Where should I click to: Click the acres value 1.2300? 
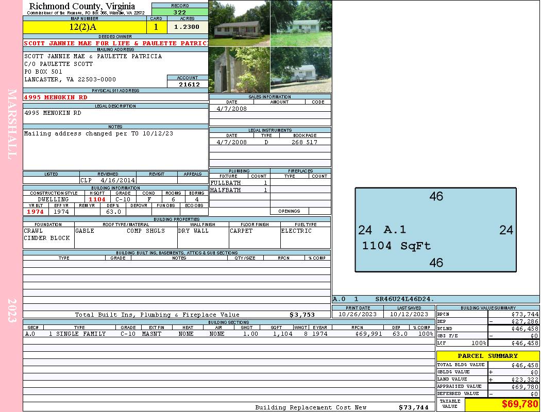click(x=187, y=27)
